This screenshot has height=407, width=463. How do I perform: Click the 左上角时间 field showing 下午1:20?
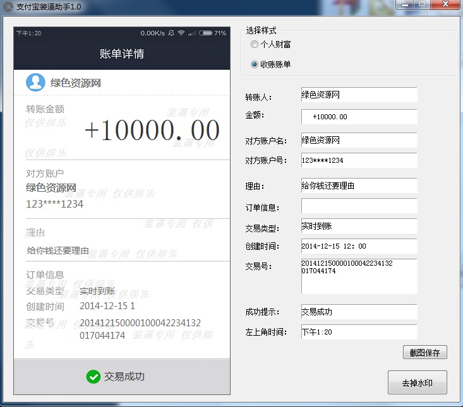(x=359, y=332)
